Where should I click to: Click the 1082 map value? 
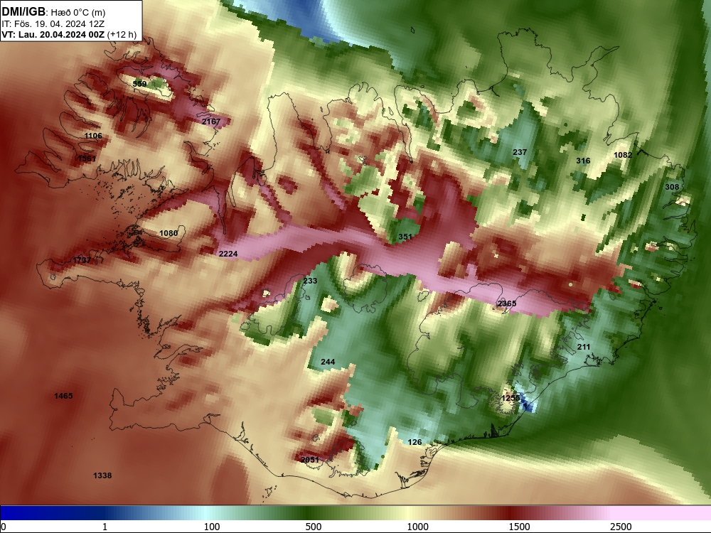pos(623,154)
